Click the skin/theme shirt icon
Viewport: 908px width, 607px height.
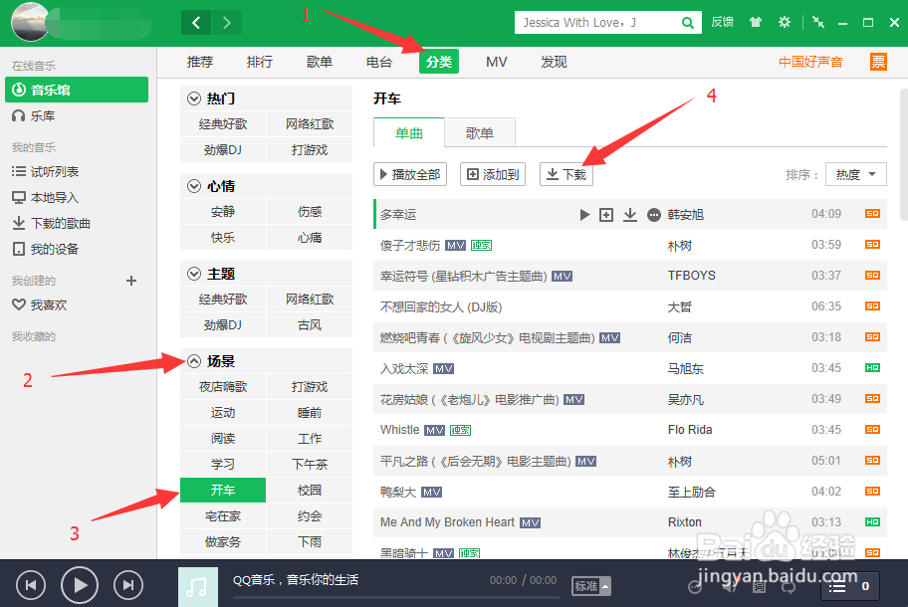[756, 22]
